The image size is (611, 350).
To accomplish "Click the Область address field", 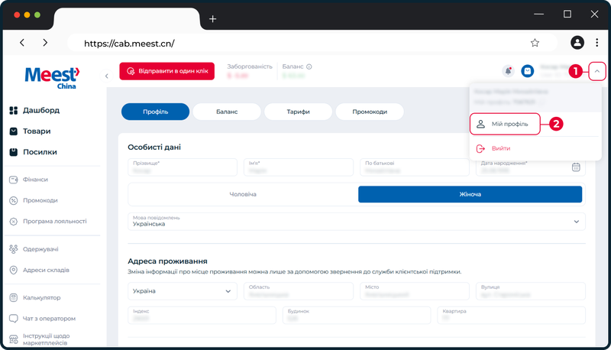I will point(299,291).
